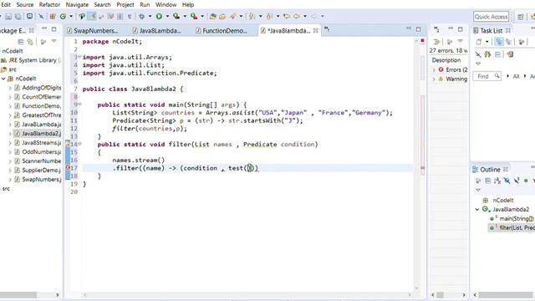Toggle Scheduled presentation in Task List
The width and height of the screenshot is (535, 301).
pos(509,42)
